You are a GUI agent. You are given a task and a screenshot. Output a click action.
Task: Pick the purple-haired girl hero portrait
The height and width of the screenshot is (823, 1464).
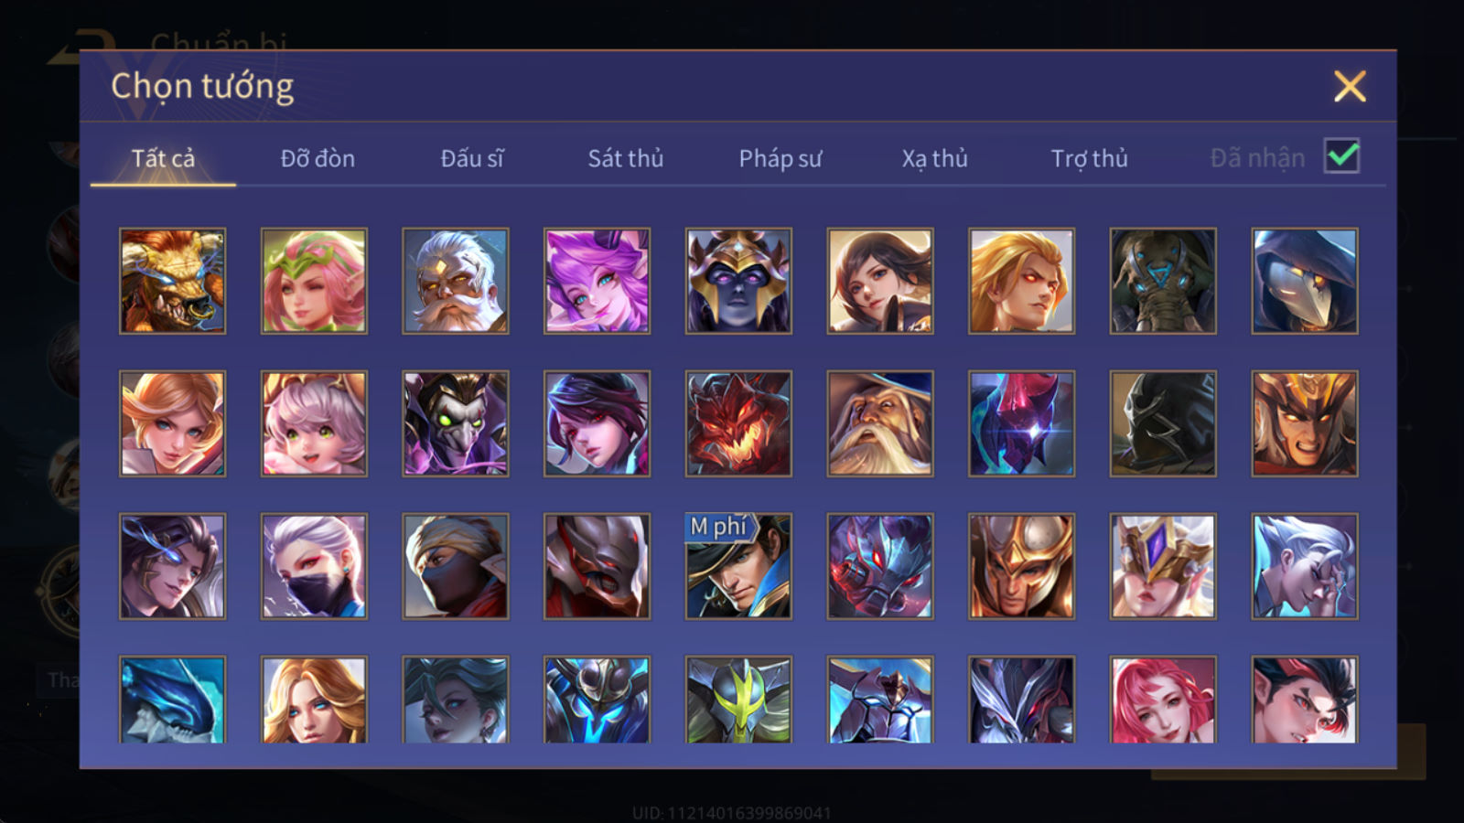(x=597, y=281)
